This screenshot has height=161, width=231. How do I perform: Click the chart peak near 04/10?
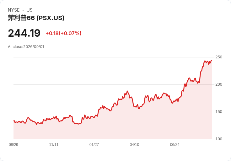(127, 91)
